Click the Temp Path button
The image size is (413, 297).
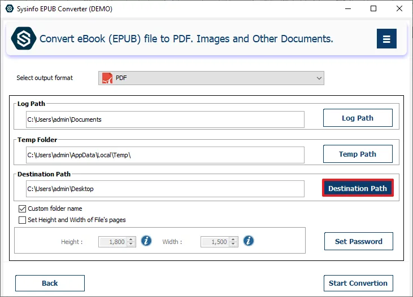(x=358, y=154)
